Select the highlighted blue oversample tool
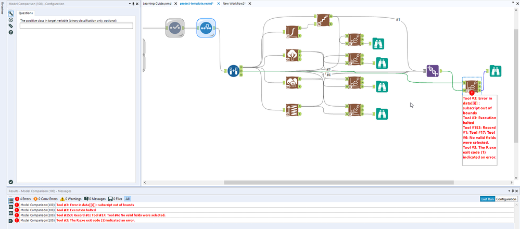The width and height of the screenshot is (520, 229). pyautogui.click(x=206, y=28)
